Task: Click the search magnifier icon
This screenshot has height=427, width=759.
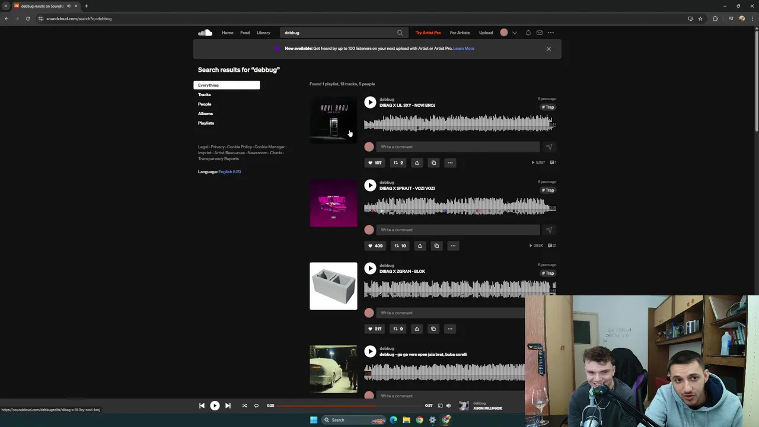Action: pos(400,33)
